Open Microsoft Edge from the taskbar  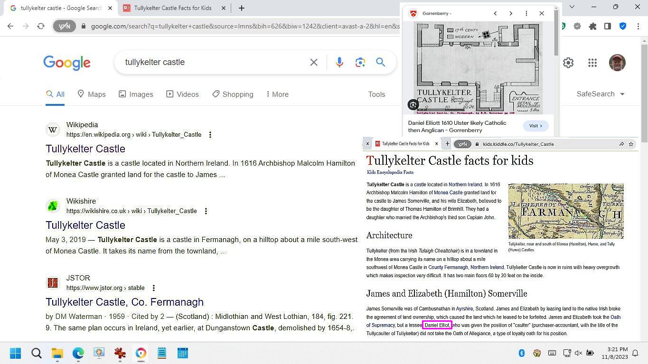click(x=78, y=353)
